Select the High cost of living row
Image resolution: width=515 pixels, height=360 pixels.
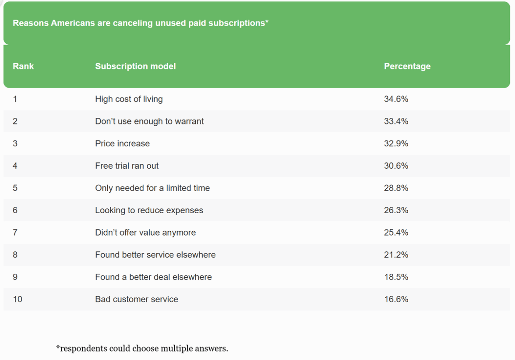(x=129, y=99)
